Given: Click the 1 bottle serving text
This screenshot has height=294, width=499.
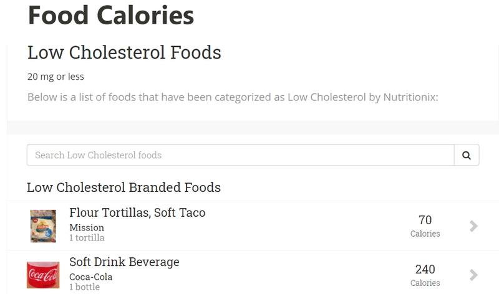Looking at the screenshot, I should 84,287.
